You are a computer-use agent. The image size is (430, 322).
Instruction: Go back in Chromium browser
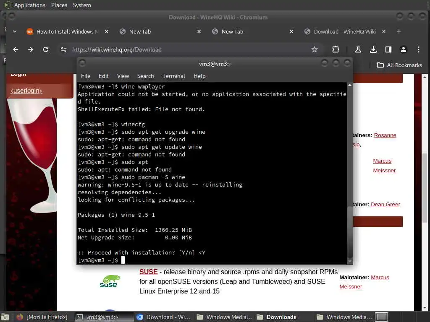coord(16,49)
